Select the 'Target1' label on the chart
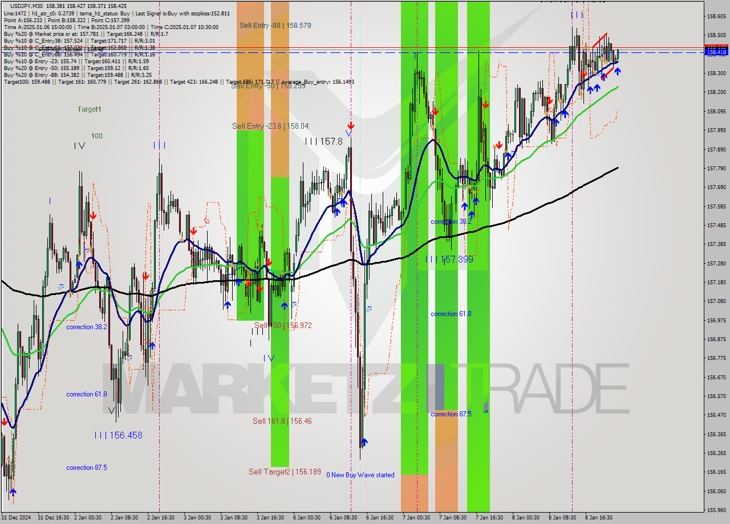 point(90,109)
